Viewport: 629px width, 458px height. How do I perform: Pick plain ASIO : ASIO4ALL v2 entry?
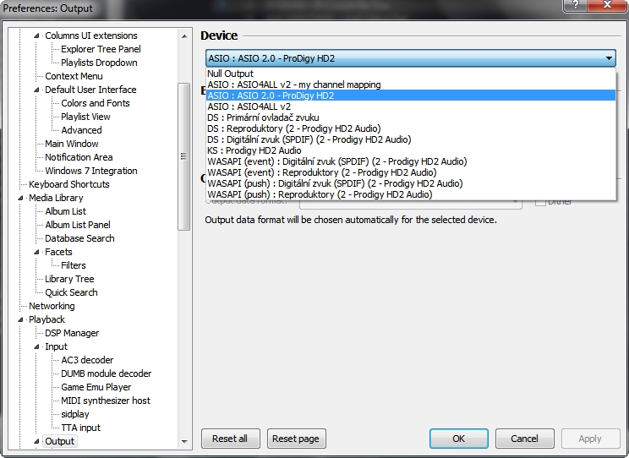[x=411, y=106]
